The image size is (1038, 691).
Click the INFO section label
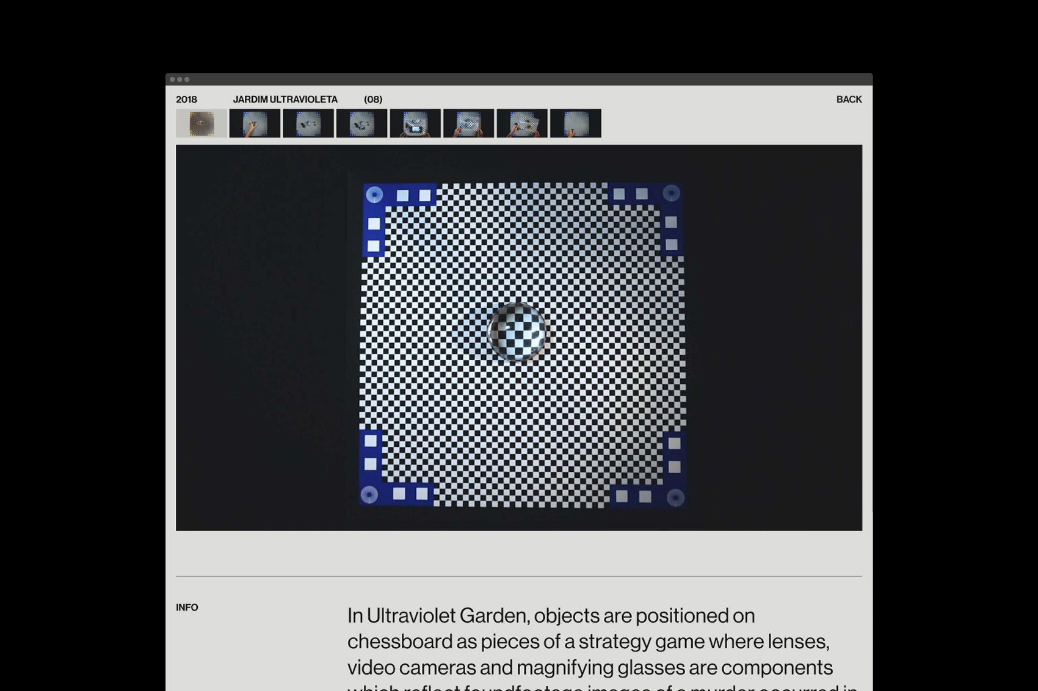pyautogui.click(x=187, y=607)
